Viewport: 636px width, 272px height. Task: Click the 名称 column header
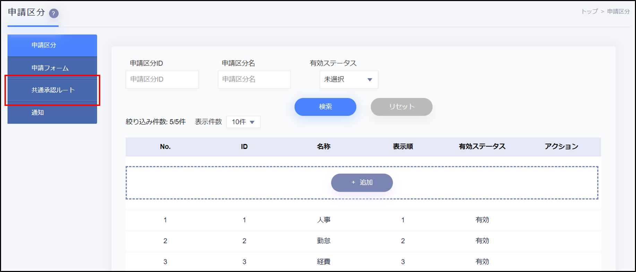(x=324, y=147)
